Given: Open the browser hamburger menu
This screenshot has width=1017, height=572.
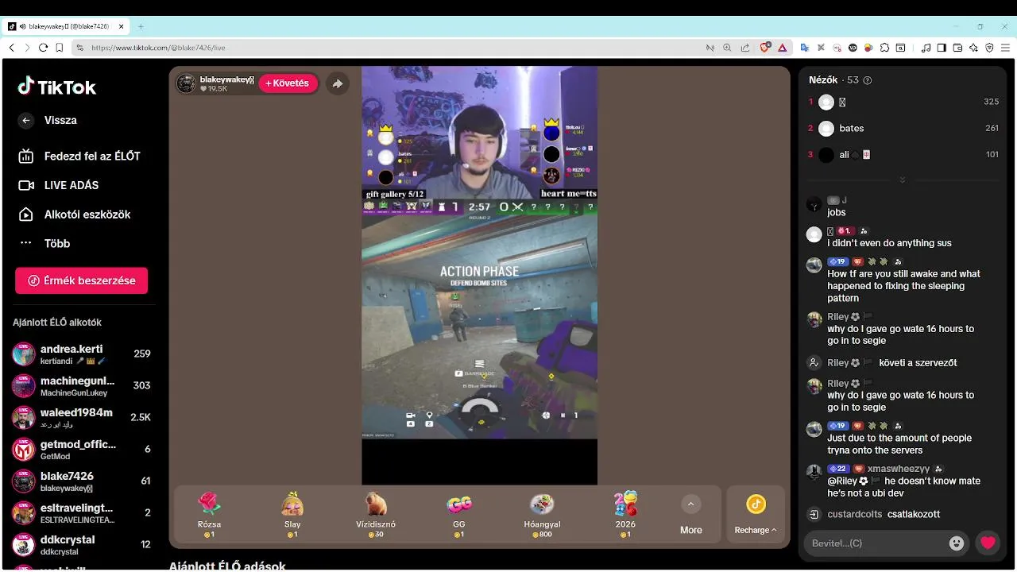Looking at the screenshot, I should (x=1005, y=48).
